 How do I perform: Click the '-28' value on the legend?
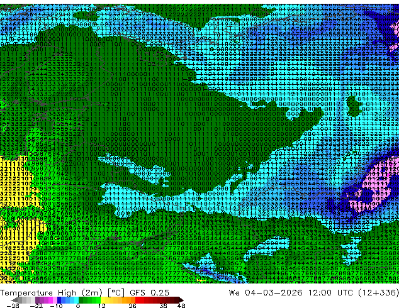pyautogui.click(x=13, y=305)
